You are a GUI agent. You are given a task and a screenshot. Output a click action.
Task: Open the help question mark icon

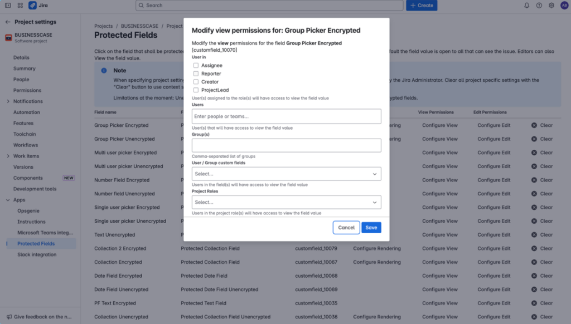539,6
